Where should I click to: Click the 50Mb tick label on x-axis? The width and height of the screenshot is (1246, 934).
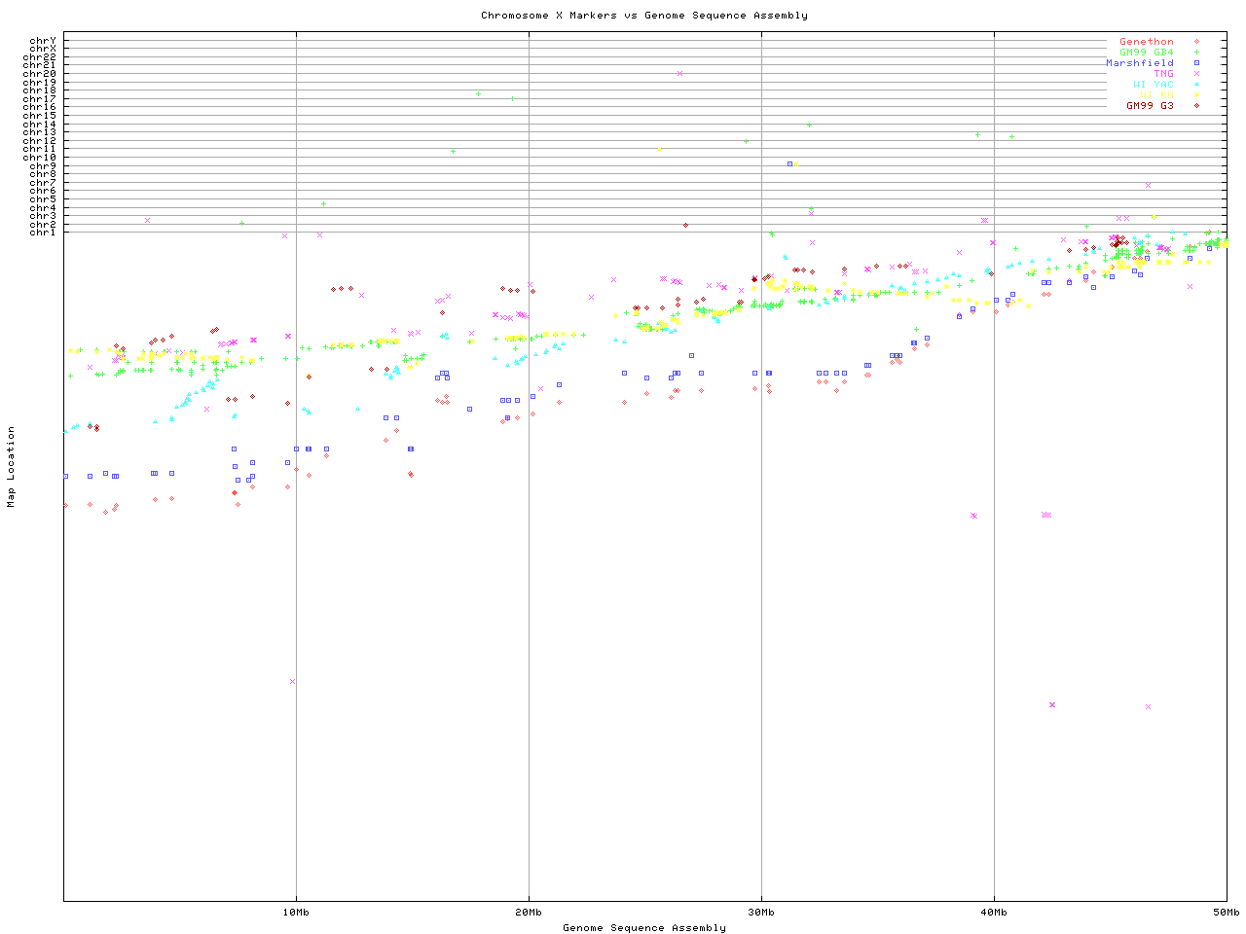point(1226,912)
